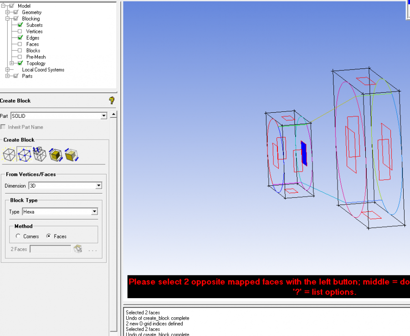Click '2 new O-grid indices defined' log line
Viewport: 410px width, 336px height.
coord(154,323)
